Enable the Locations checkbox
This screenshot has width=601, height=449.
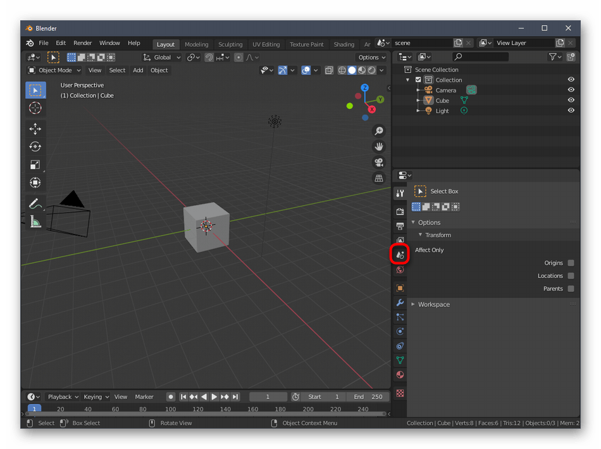571,276
